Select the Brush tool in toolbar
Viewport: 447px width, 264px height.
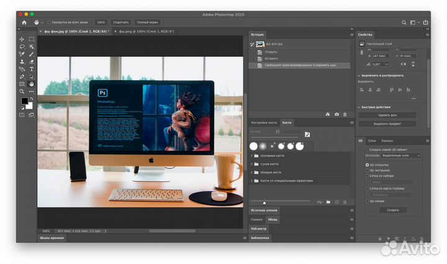pyautogui.click(x=32, y=54)
